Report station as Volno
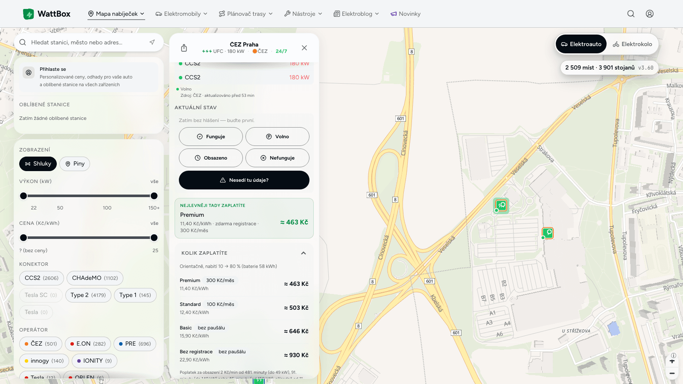Image resolution: width=683 pixels, height=384 pixels. point(277,137)
